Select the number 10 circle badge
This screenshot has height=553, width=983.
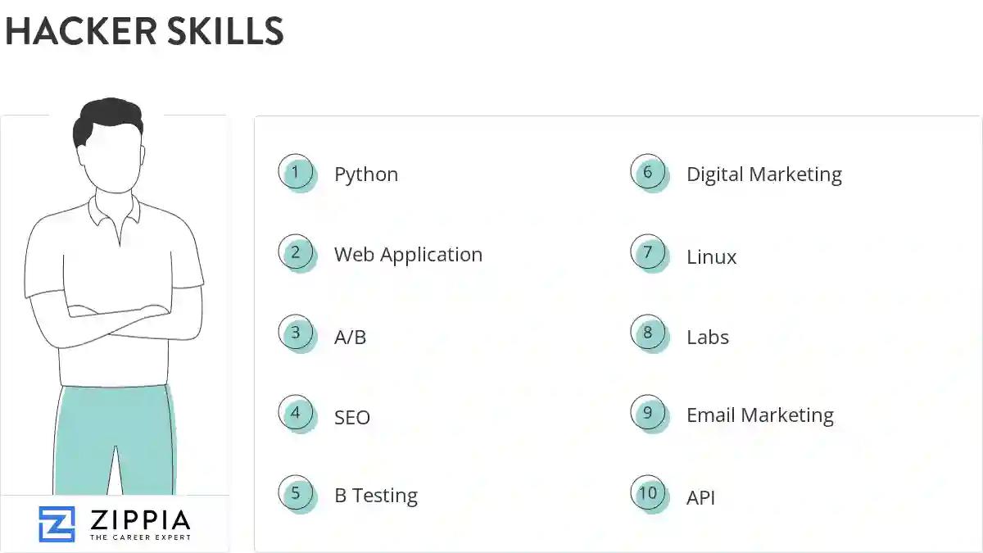(x=648, y=493)
